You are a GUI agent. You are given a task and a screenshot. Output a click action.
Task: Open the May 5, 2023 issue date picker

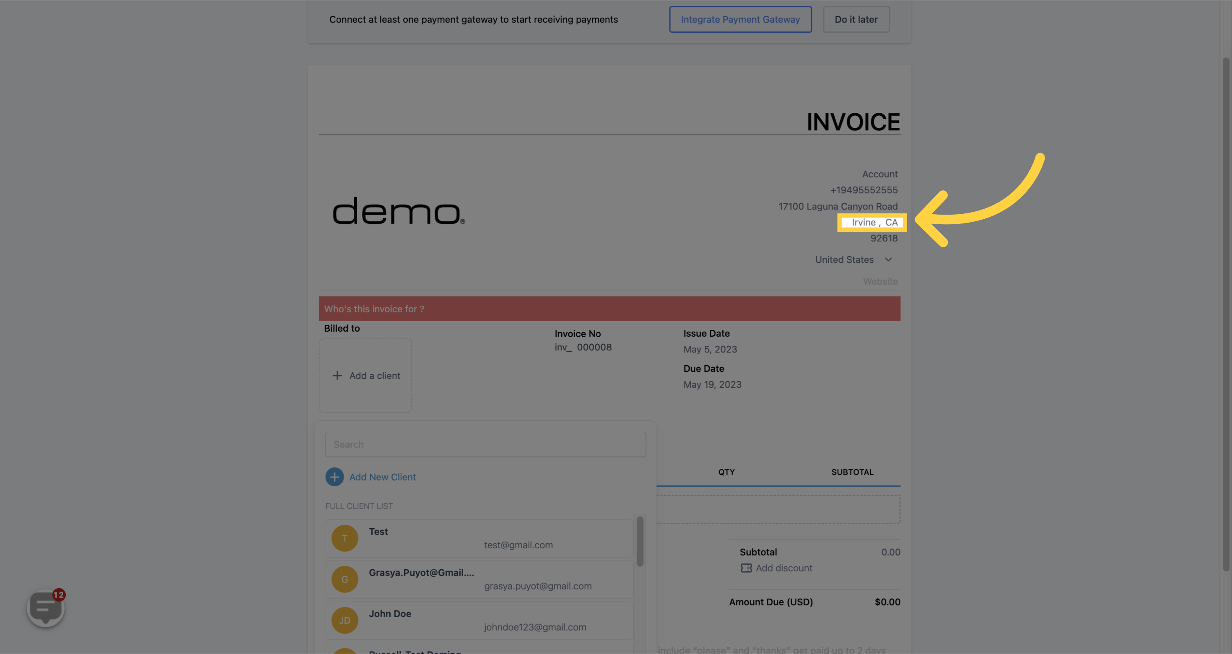[710, 349]
